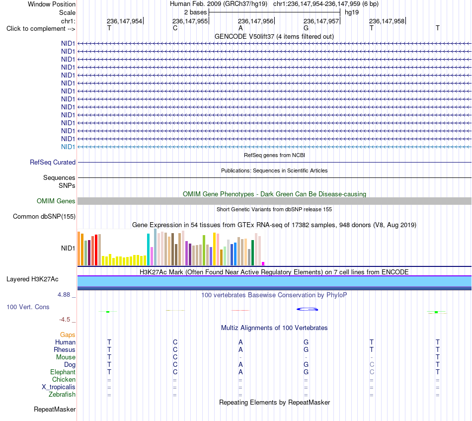The width and height of the screenshot is (472, 421).
Task: Click the NID1 GTEx expression bar chart
Action: (171, 248)
